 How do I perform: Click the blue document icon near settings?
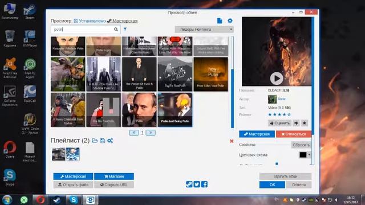coord(220,20)
